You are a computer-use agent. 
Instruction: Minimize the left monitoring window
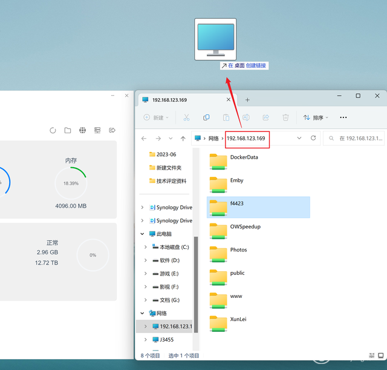112,96
